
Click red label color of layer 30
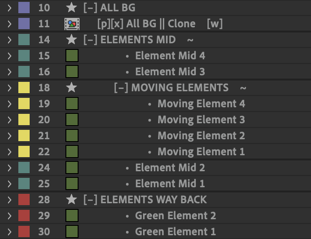click(24, 231)
